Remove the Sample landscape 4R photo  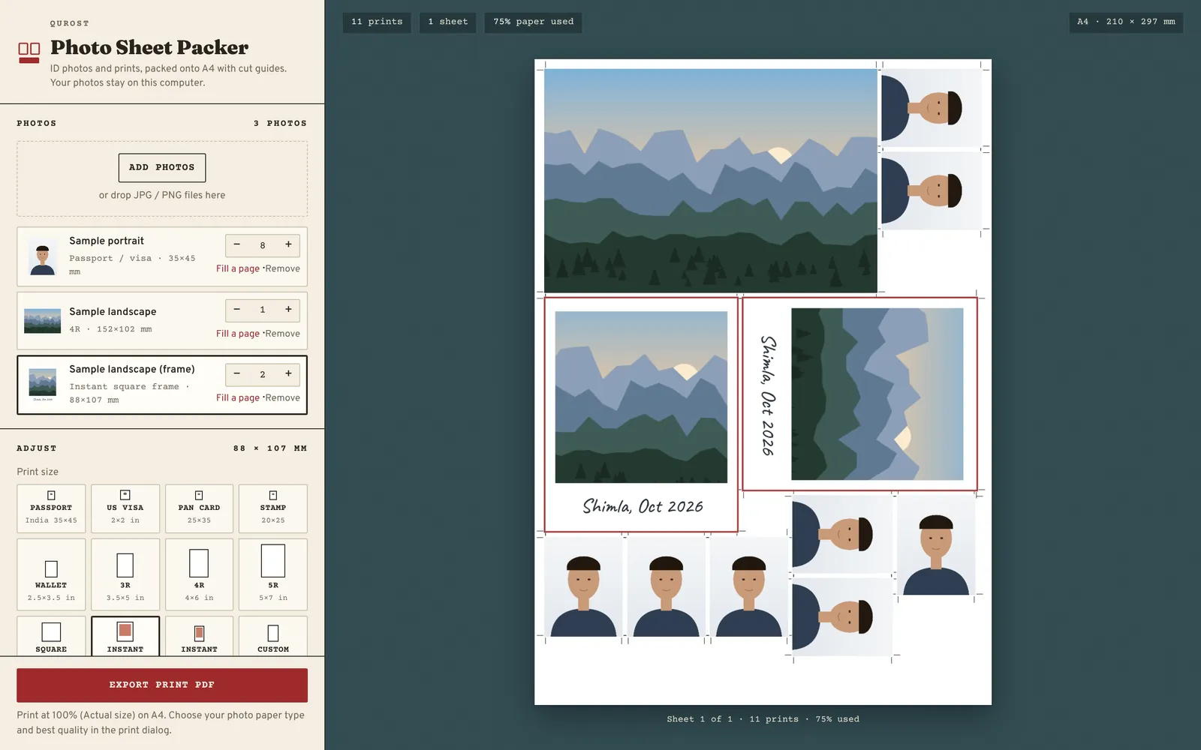pos(282,334)
